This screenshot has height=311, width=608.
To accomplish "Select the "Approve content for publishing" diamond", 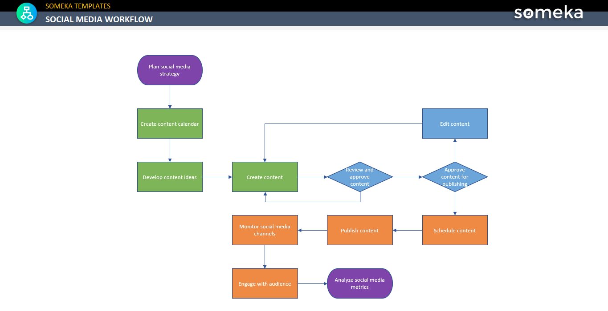I will (x=455, y=177).
